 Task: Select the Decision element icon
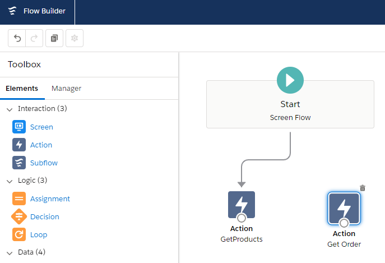click(x=19, y=216)
